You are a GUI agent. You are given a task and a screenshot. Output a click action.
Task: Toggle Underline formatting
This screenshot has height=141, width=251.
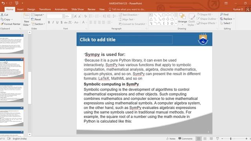coord(57,22)
